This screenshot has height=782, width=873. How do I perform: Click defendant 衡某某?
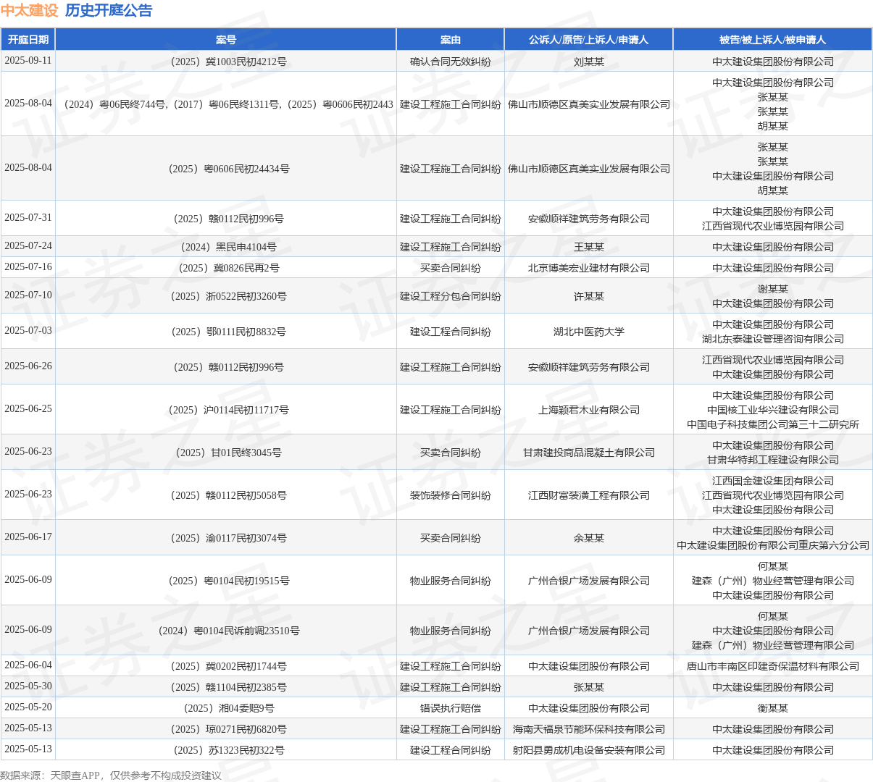click(x=773, y=708)
